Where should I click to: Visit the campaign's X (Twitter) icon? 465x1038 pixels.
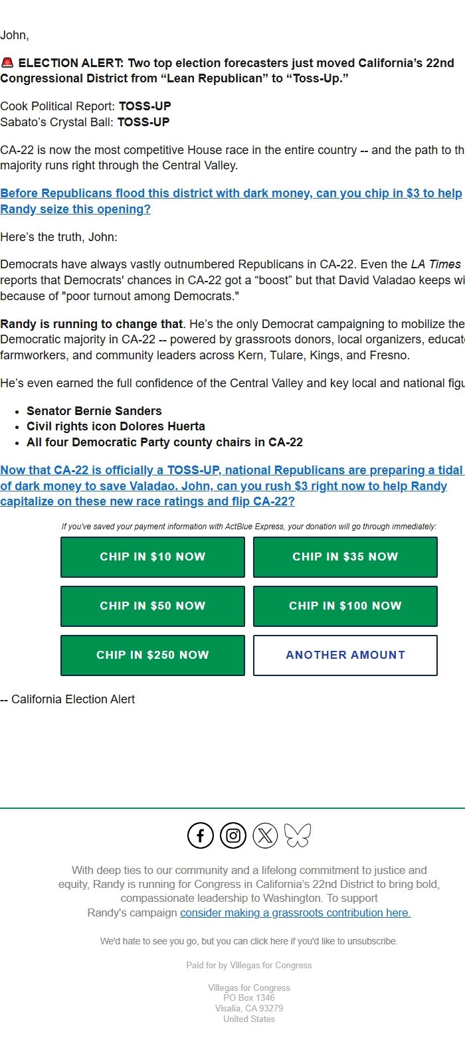tap(265, 835)
